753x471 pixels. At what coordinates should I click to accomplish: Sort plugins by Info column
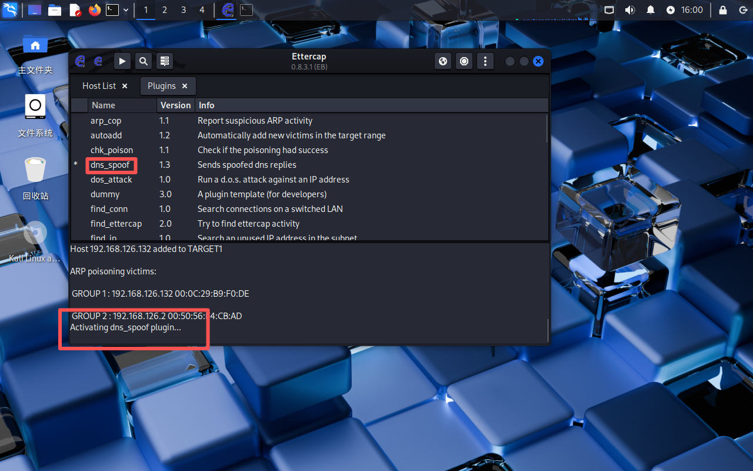[x=371, y=105]
